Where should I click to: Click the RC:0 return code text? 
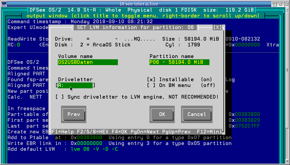coord(14,45)
